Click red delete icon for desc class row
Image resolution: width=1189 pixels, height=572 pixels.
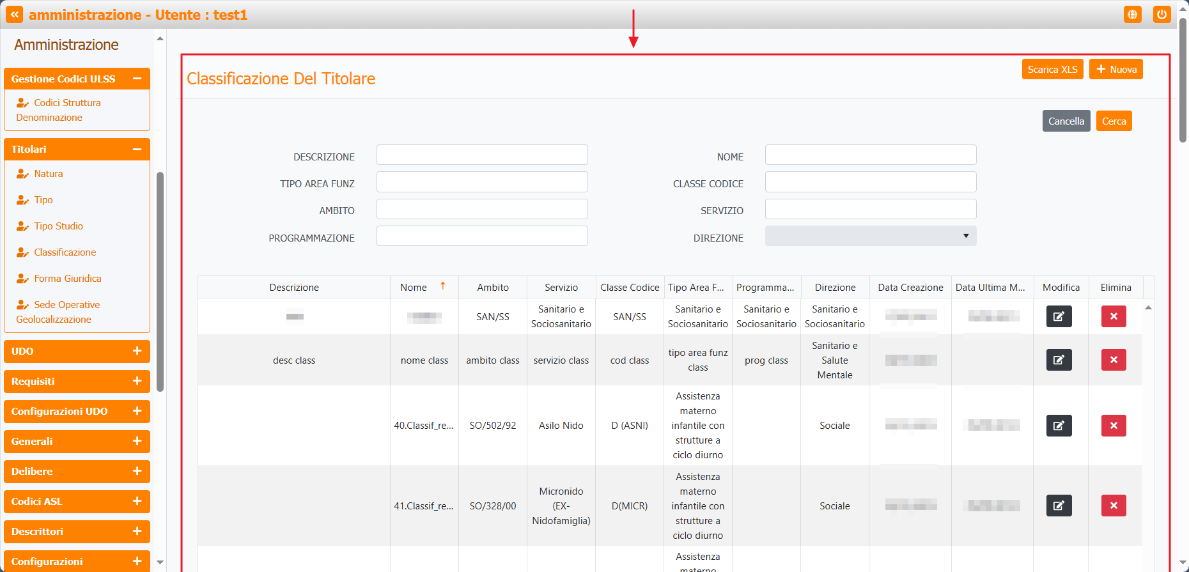(1113, 360)
